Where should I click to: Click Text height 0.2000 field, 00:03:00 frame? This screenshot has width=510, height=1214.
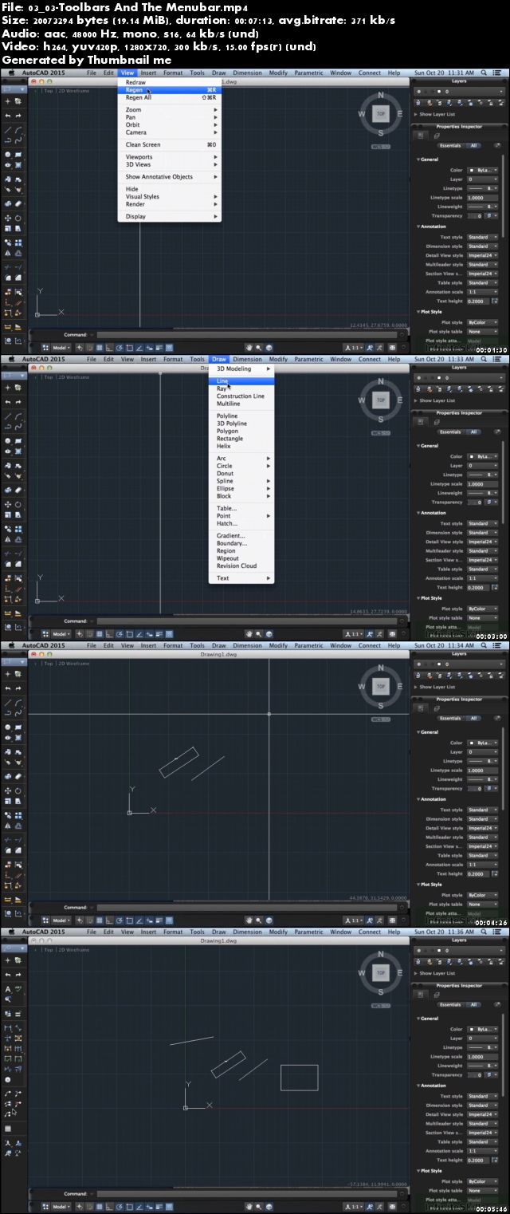477,587
